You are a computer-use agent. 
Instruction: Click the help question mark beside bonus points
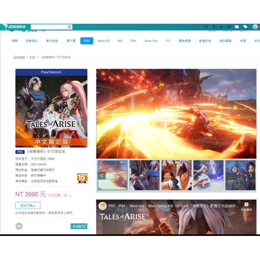click(x=70, y=195)
